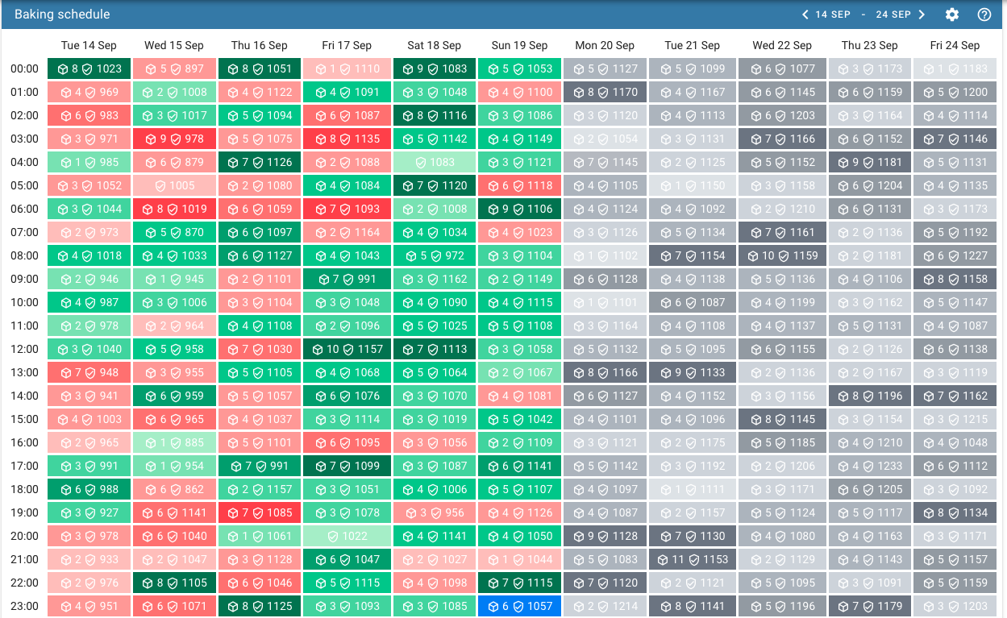Select the Fri 24 Sep column header

(x=955, y=45)
